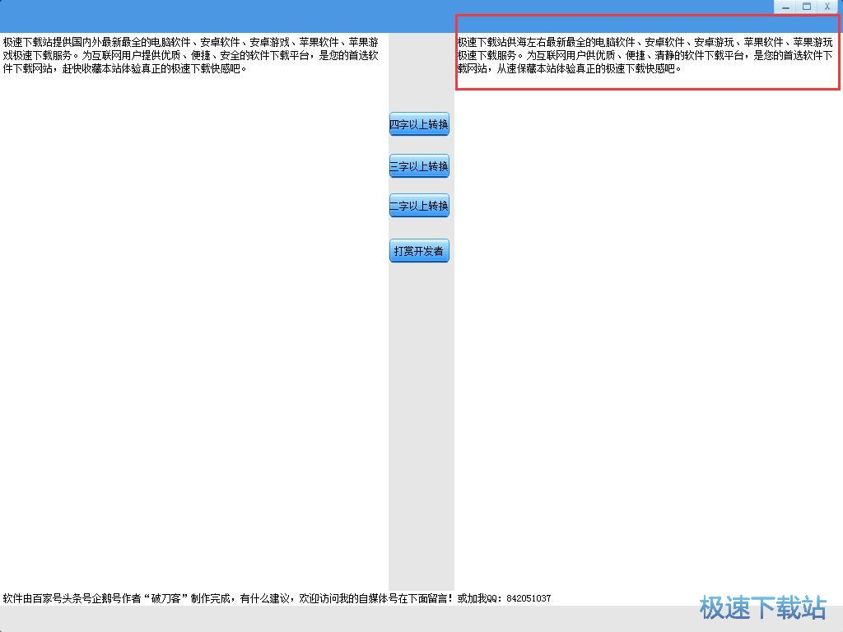Minimize the application window
Viewport: 843px width, 632px height.
pos(786,7)
